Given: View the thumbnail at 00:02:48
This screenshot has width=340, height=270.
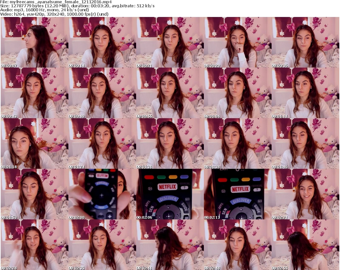Looking at the screenshot, I should coord(237,245).
